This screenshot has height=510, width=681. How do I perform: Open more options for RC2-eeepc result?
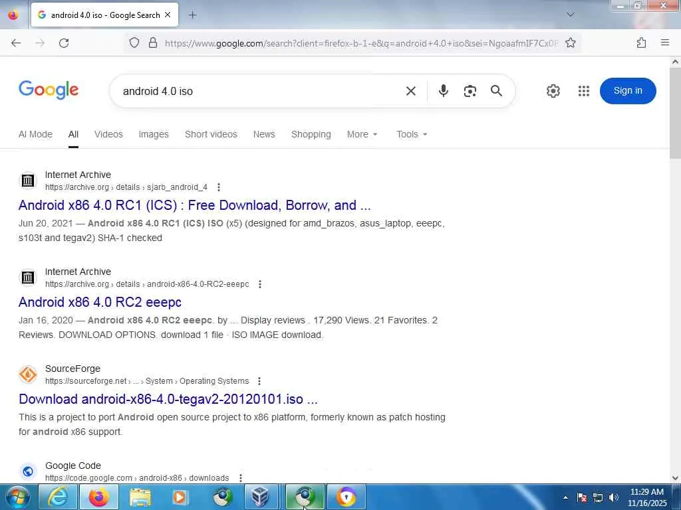coord(260,284)
